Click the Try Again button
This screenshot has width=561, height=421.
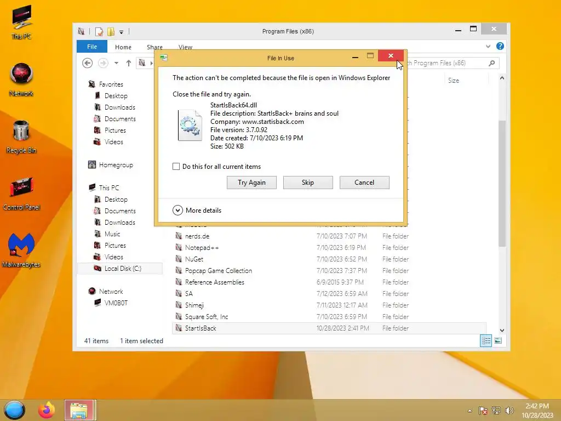coord(251,183)
